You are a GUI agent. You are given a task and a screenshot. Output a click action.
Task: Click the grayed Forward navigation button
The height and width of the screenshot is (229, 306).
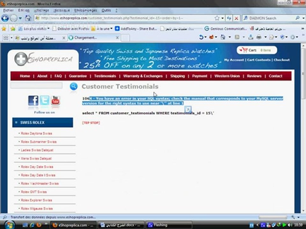(13, 18)
